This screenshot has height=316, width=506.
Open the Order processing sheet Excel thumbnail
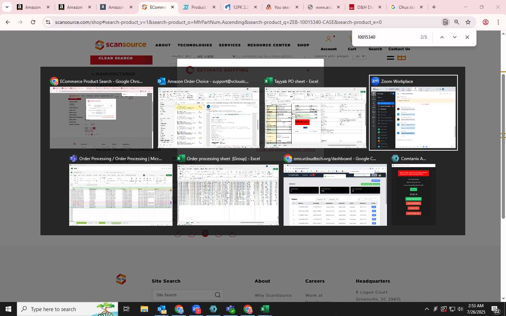pos(228,190)
